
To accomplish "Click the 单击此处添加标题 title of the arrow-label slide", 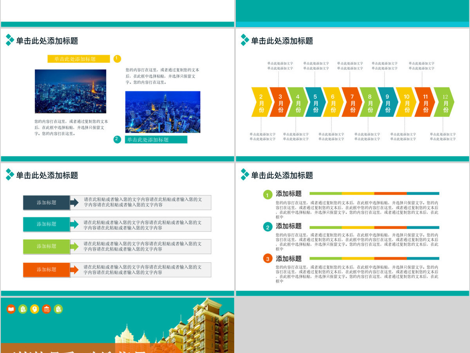I will pos(47,175).
